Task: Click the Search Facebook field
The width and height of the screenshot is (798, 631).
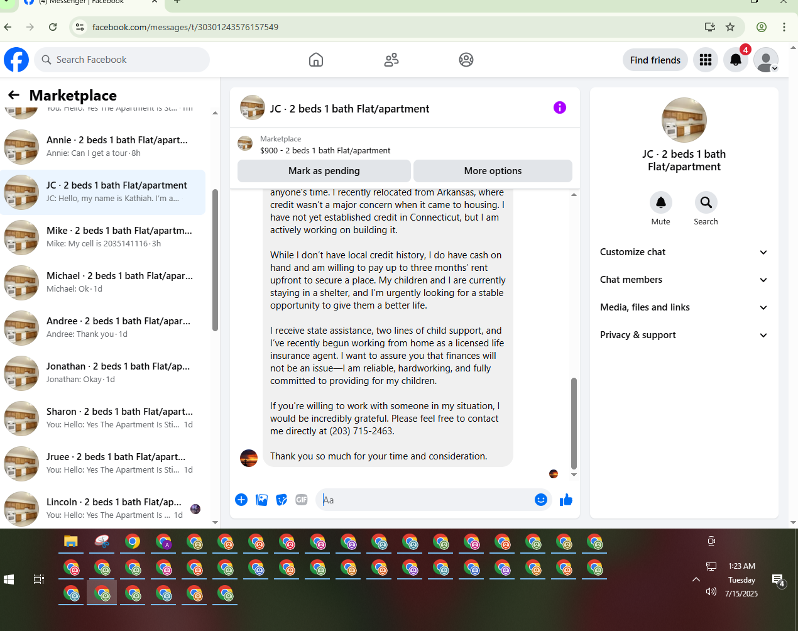Action: (122, 60)
